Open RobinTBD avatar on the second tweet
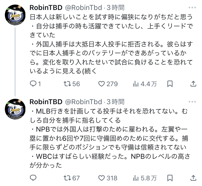Image resolution: width=202 pixels, height=186 pixels. pos(15,109)
